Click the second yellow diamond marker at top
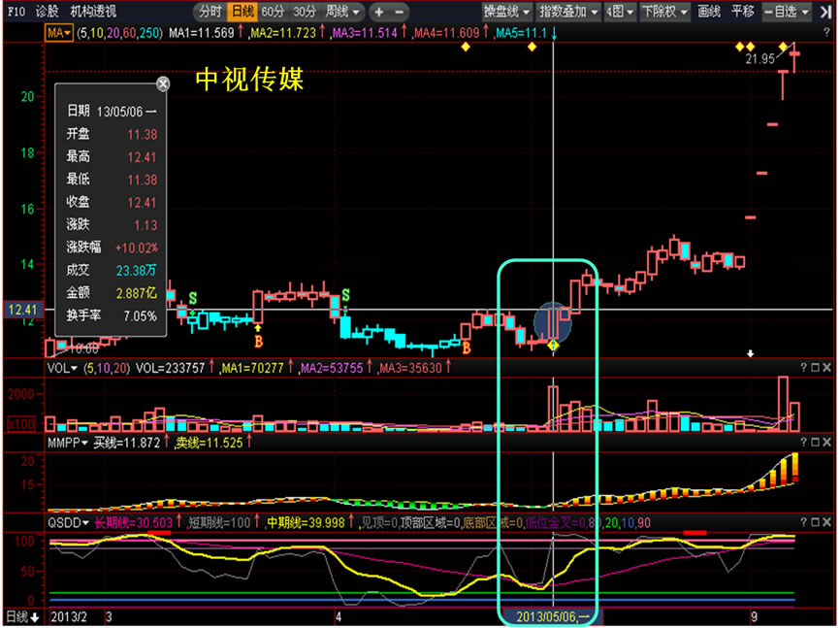Image resolution: width=840 pixels, height=628 pixels. (532, 48)
